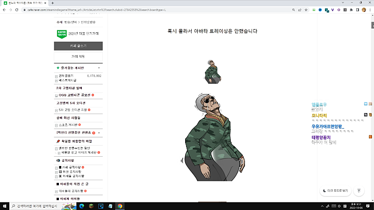This screenshot has width=374, height=210.
Task: Click the page vertical scrollbar thumb
Action: point(373,25)
